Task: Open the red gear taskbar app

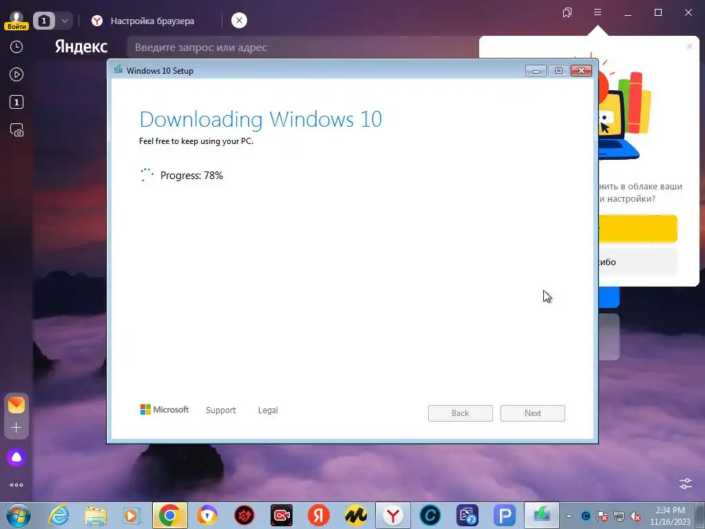Action: coord(244,515)
